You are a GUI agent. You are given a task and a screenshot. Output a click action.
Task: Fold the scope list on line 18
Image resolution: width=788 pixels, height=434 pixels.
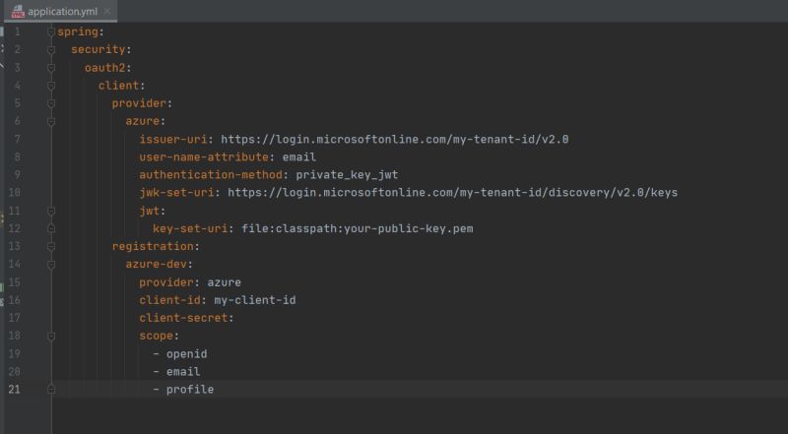tap(51, 336)
